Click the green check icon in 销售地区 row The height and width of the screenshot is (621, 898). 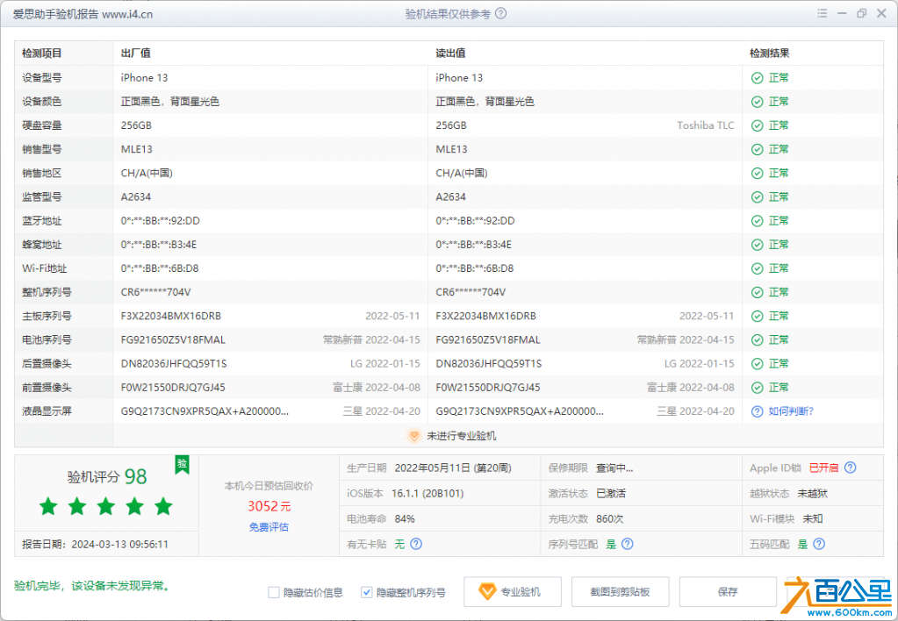tap(758, 174)
